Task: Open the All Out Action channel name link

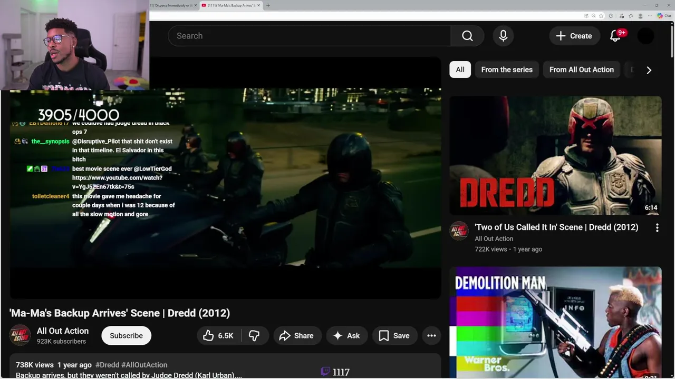Action: tap(63, 331)
